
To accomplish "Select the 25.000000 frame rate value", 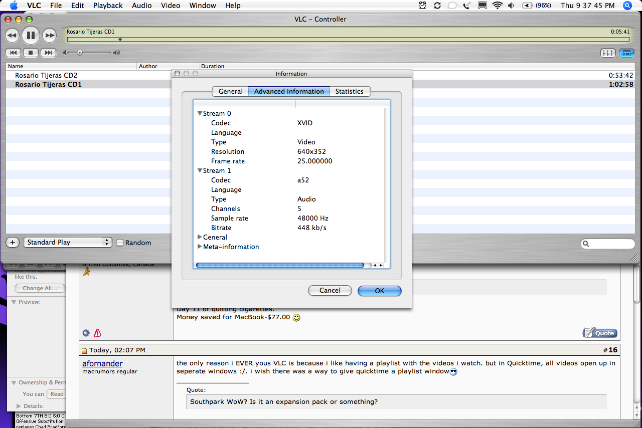I will 314,161.
